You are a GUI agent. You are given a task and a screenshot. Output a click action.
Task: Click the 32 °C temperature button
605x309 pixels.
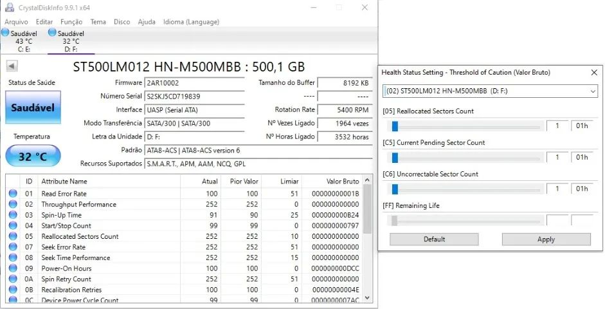[x=33, y=156]
